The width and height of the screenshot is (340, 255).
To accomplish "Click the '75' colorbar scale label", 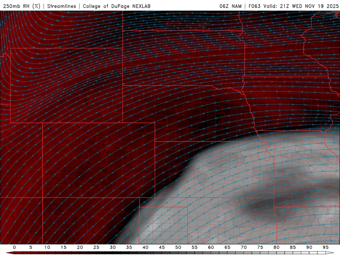I will 260,247.
